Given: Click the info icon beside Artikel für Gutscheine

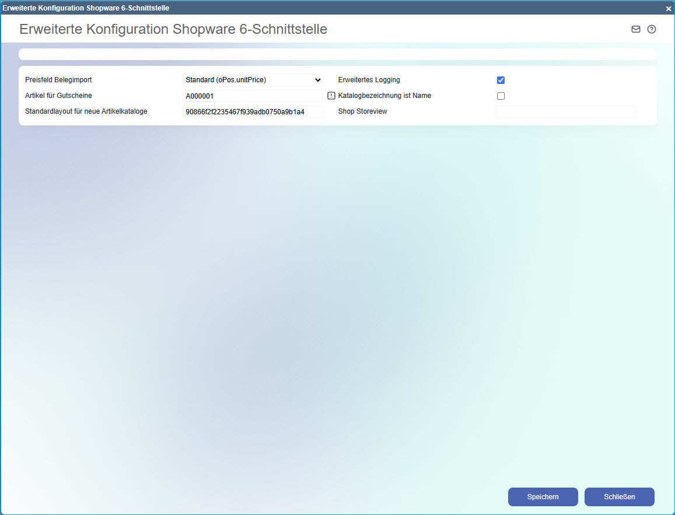Looking at the screenshot, I should [x=331, y=96].
